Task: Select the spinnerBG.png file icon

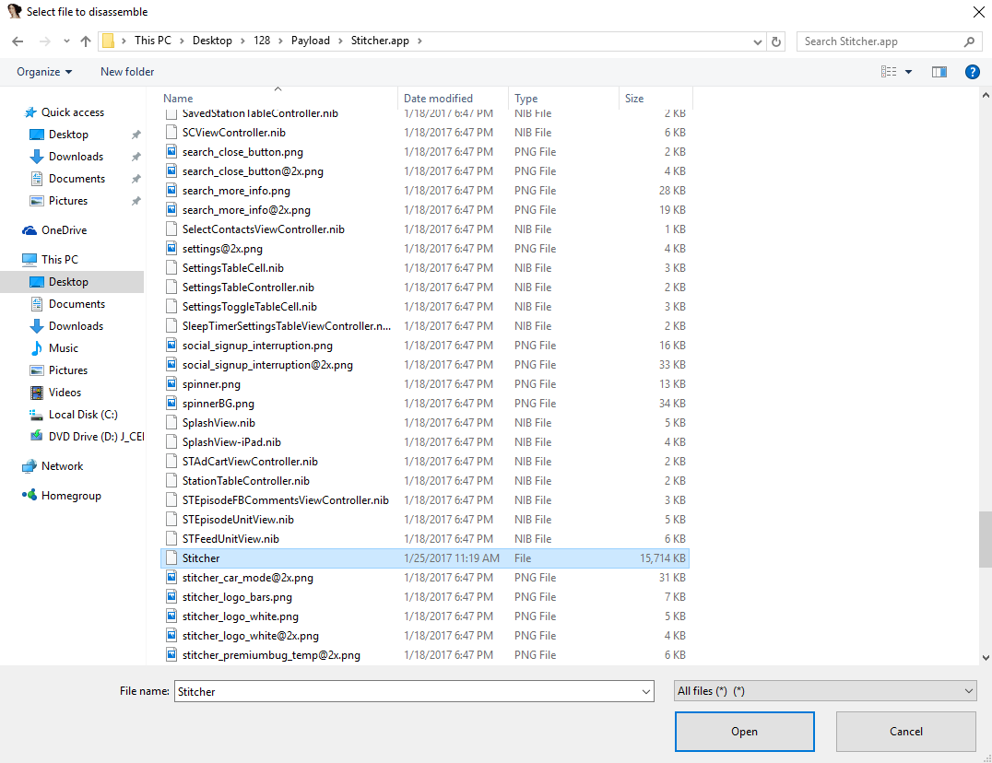Action: click(x=171, y=404)
